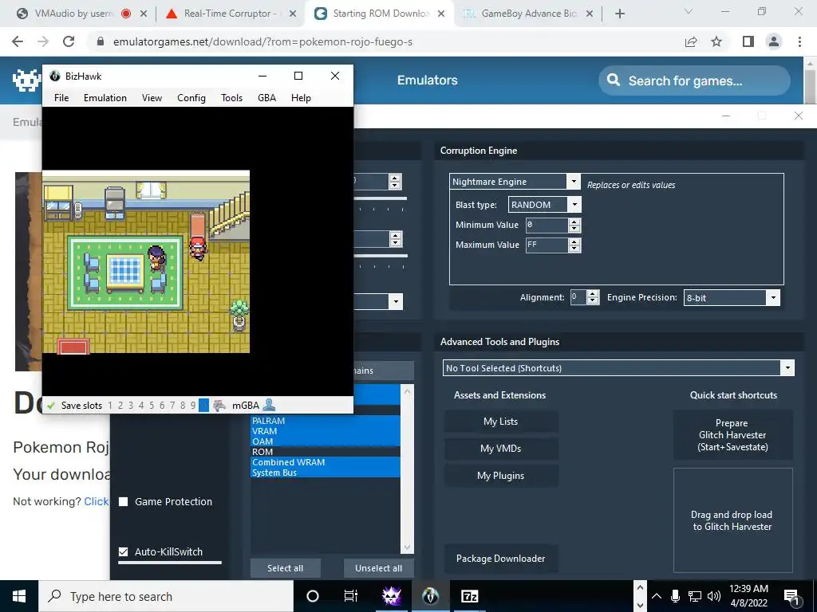Screen dimensions: 817x612
Task: Click the Unselect all domains button
Action: 379,568
